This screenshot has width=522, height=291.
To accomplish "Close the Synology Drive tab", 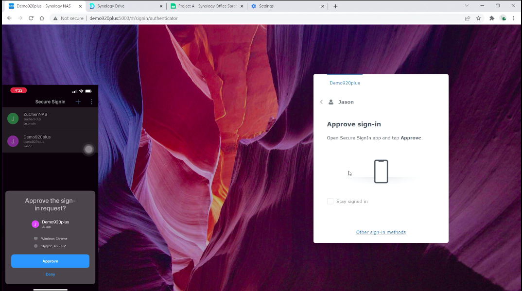I will (x=161, y=6).
